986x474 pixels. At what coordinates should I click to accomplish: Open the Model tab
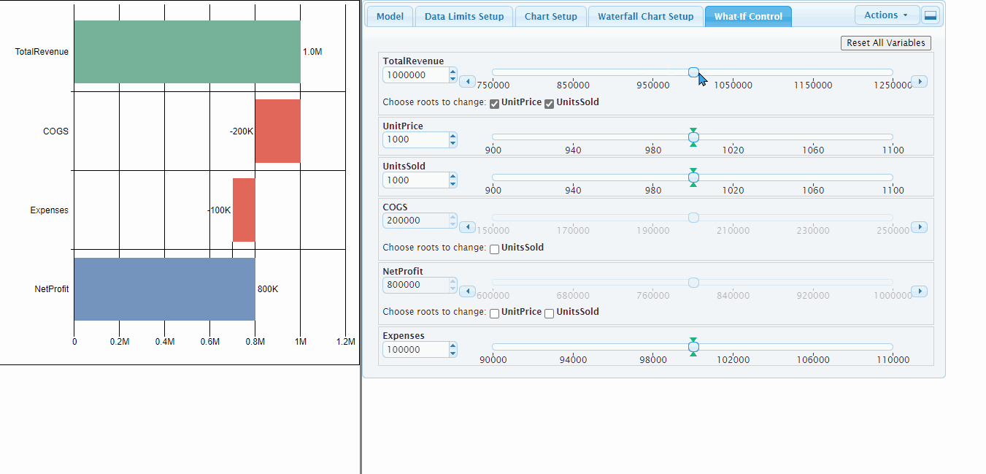pyautogui.click(x=390, y=16)
